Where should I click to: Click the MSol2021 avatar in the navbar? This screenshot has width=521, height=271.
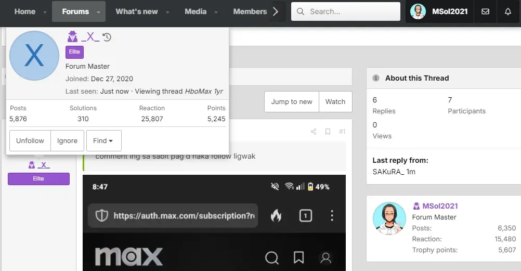[418, 11]
